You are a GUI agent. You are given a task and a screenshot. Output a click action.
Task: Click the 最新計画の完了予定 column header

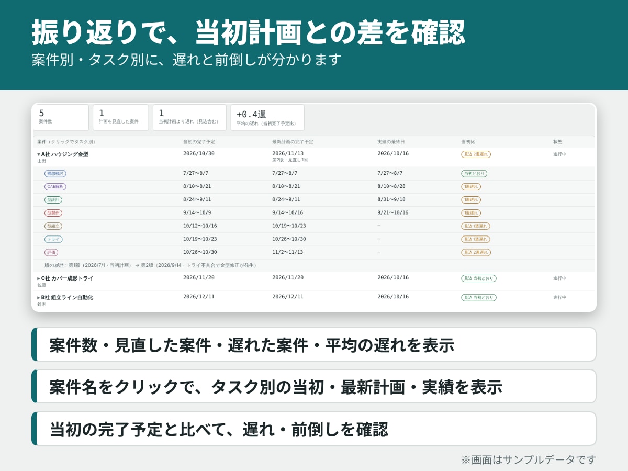pyautogui.click(x=293, y=142)
